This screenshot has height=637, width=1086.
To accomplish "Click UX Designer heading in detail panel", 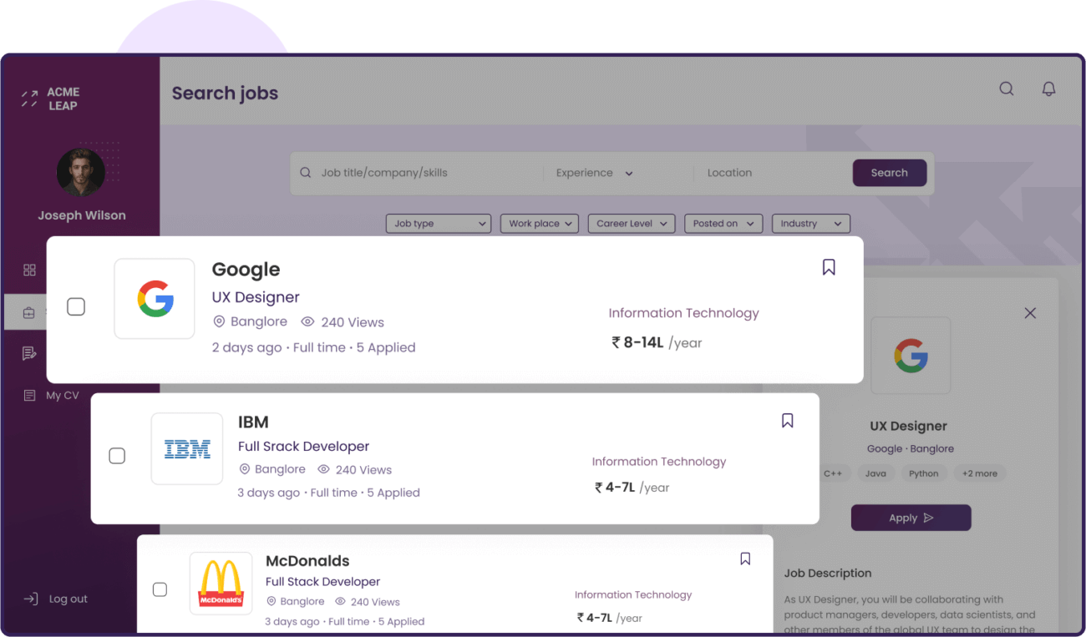I will coord(909,427).
